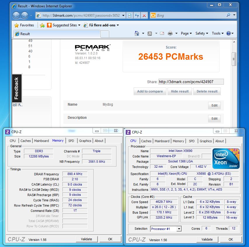249x247 pixels.
Task: Click the Internet Explorer Back arrow button
Action: click(16, 16)
